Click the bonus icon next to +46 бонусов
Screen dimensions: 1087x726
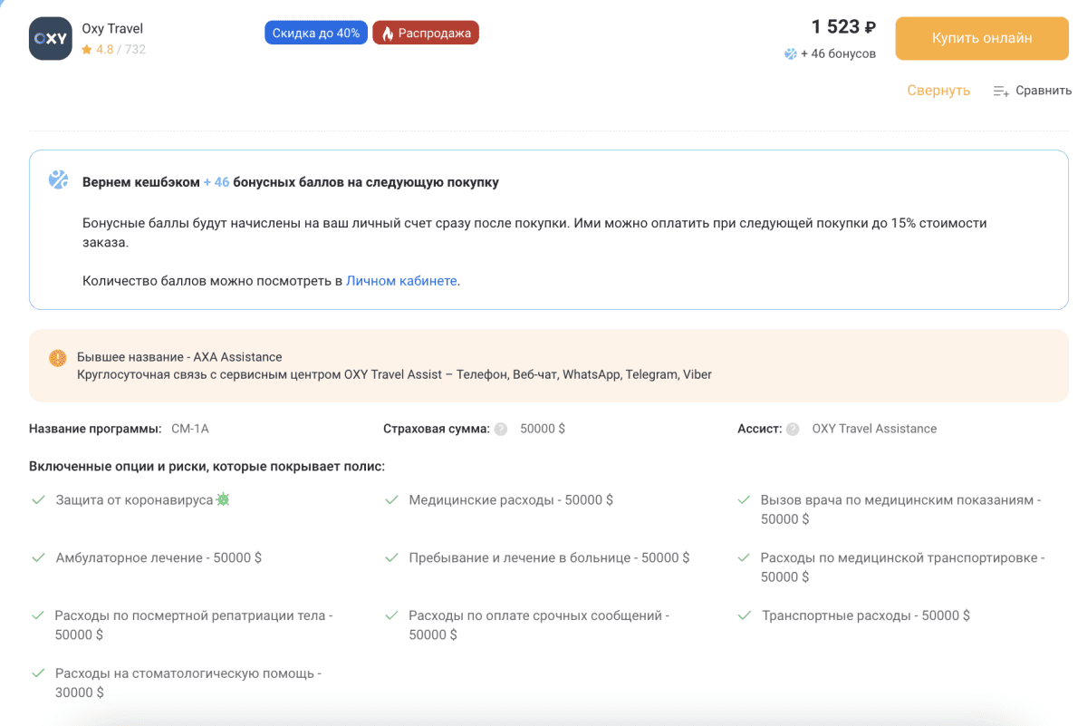(x=790, y=54)
